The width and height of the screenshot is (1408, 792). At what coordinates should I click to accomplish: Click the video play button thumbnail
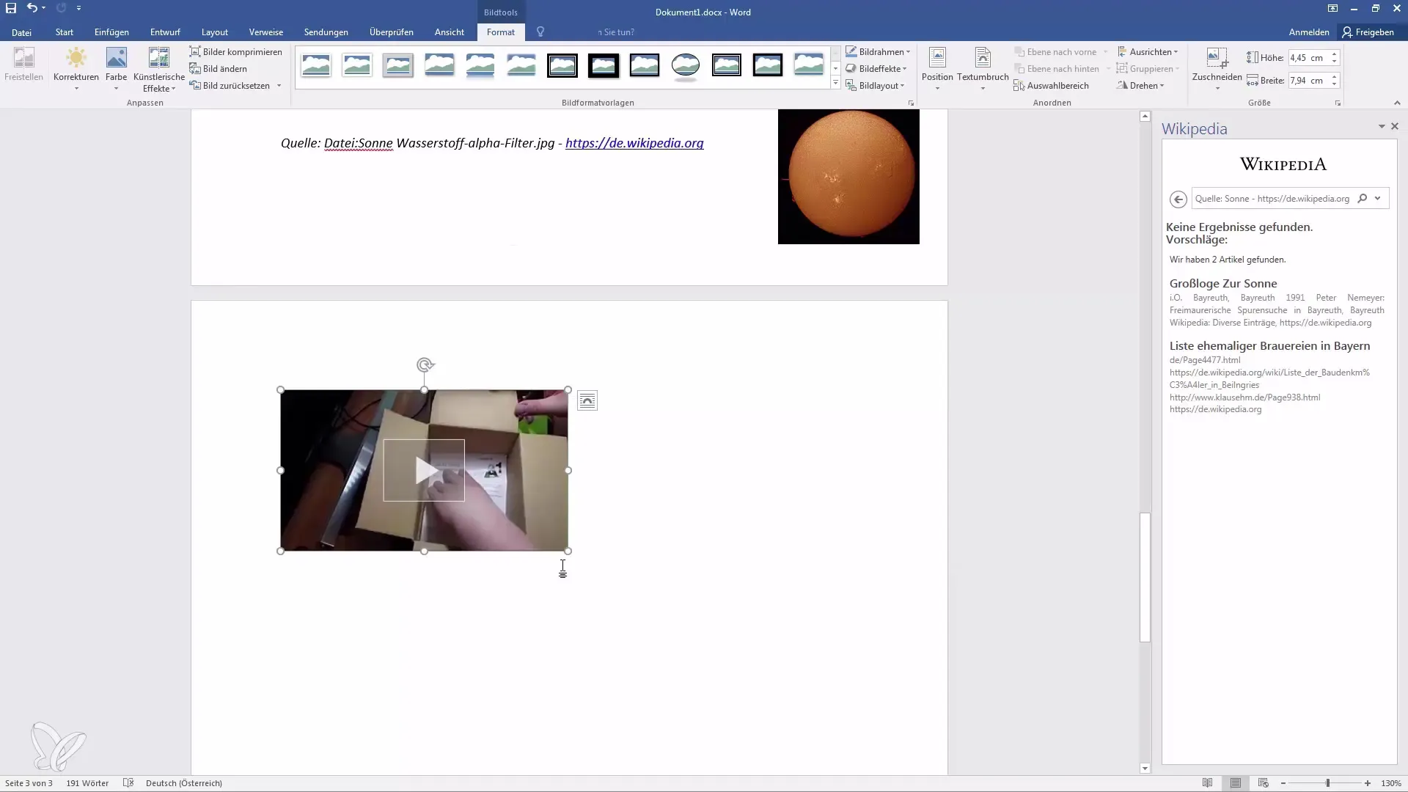424,469
